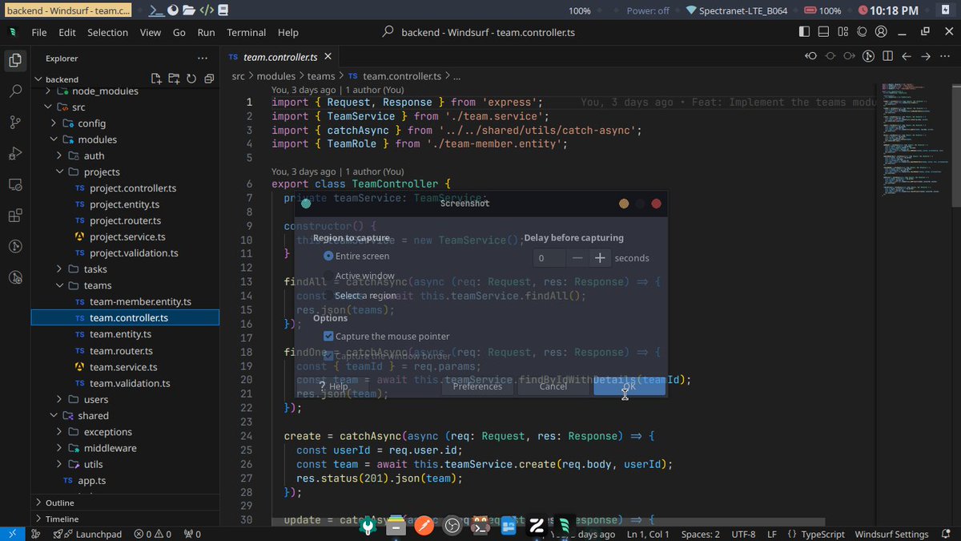This screenshot has width=961, height=541.
Task: Open the Source Control view
Action: pos(14,123)
